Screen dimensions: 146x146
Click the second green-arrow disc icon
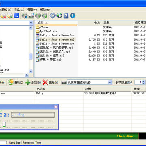[x=45, y=16]
